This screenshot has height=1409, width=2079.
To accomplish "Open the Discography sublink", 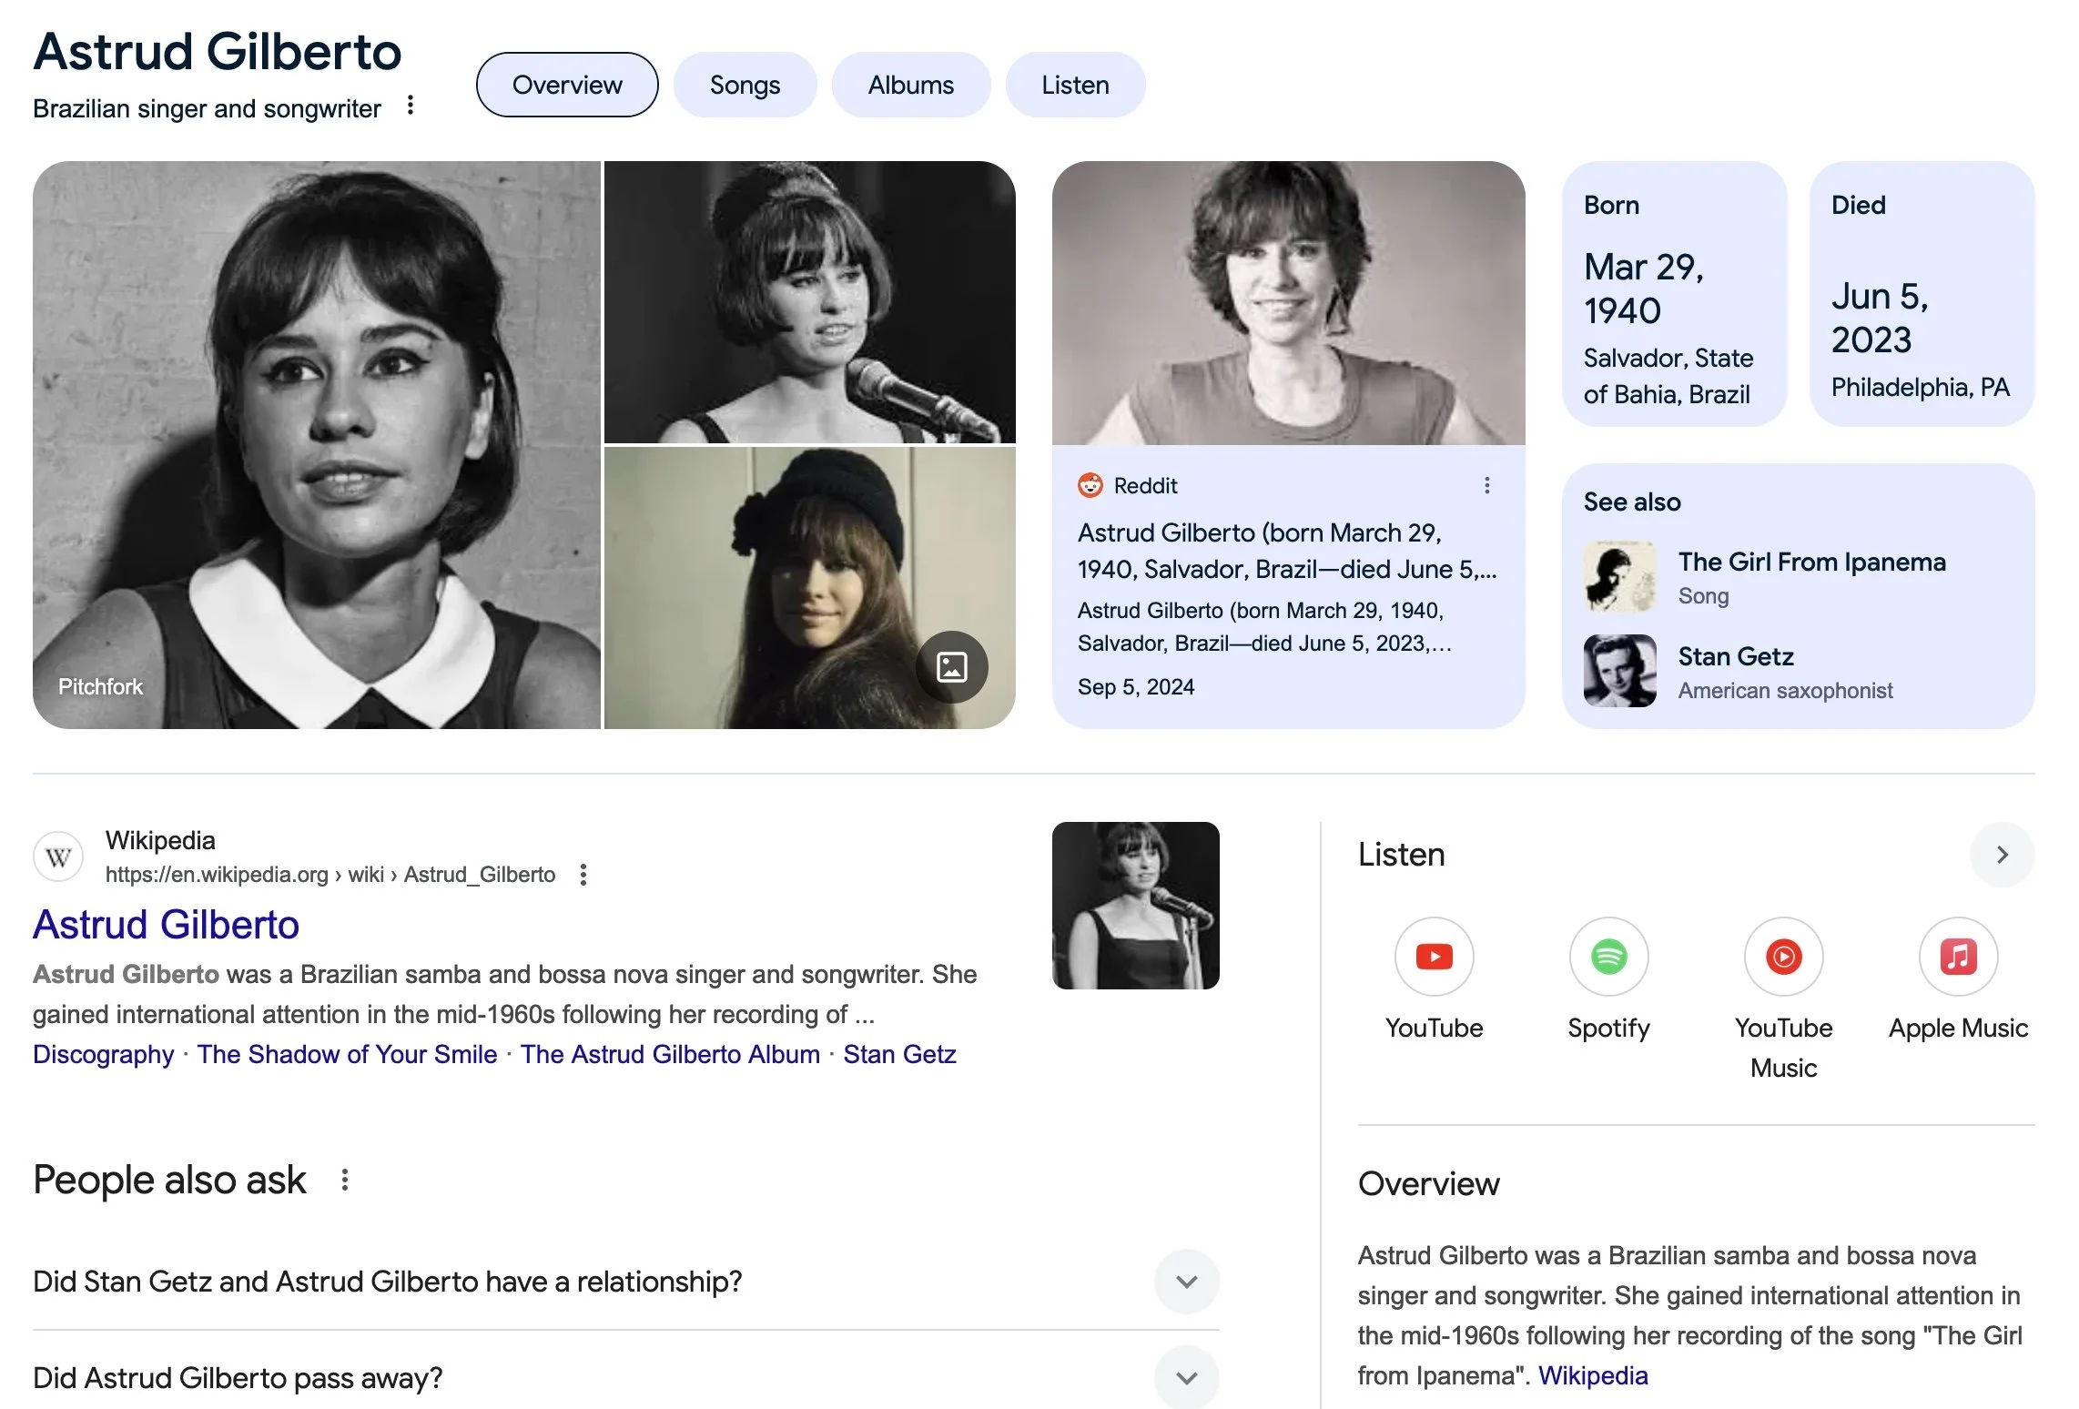I will [x=103, y=1054].
